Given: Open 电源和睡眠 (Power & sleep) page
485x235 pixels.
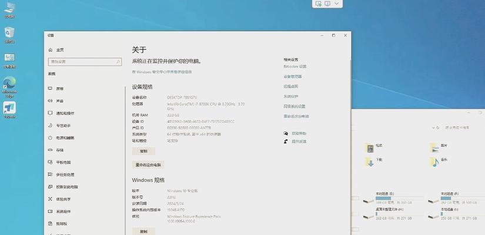Looking at the screenshot, I should 61,138.
